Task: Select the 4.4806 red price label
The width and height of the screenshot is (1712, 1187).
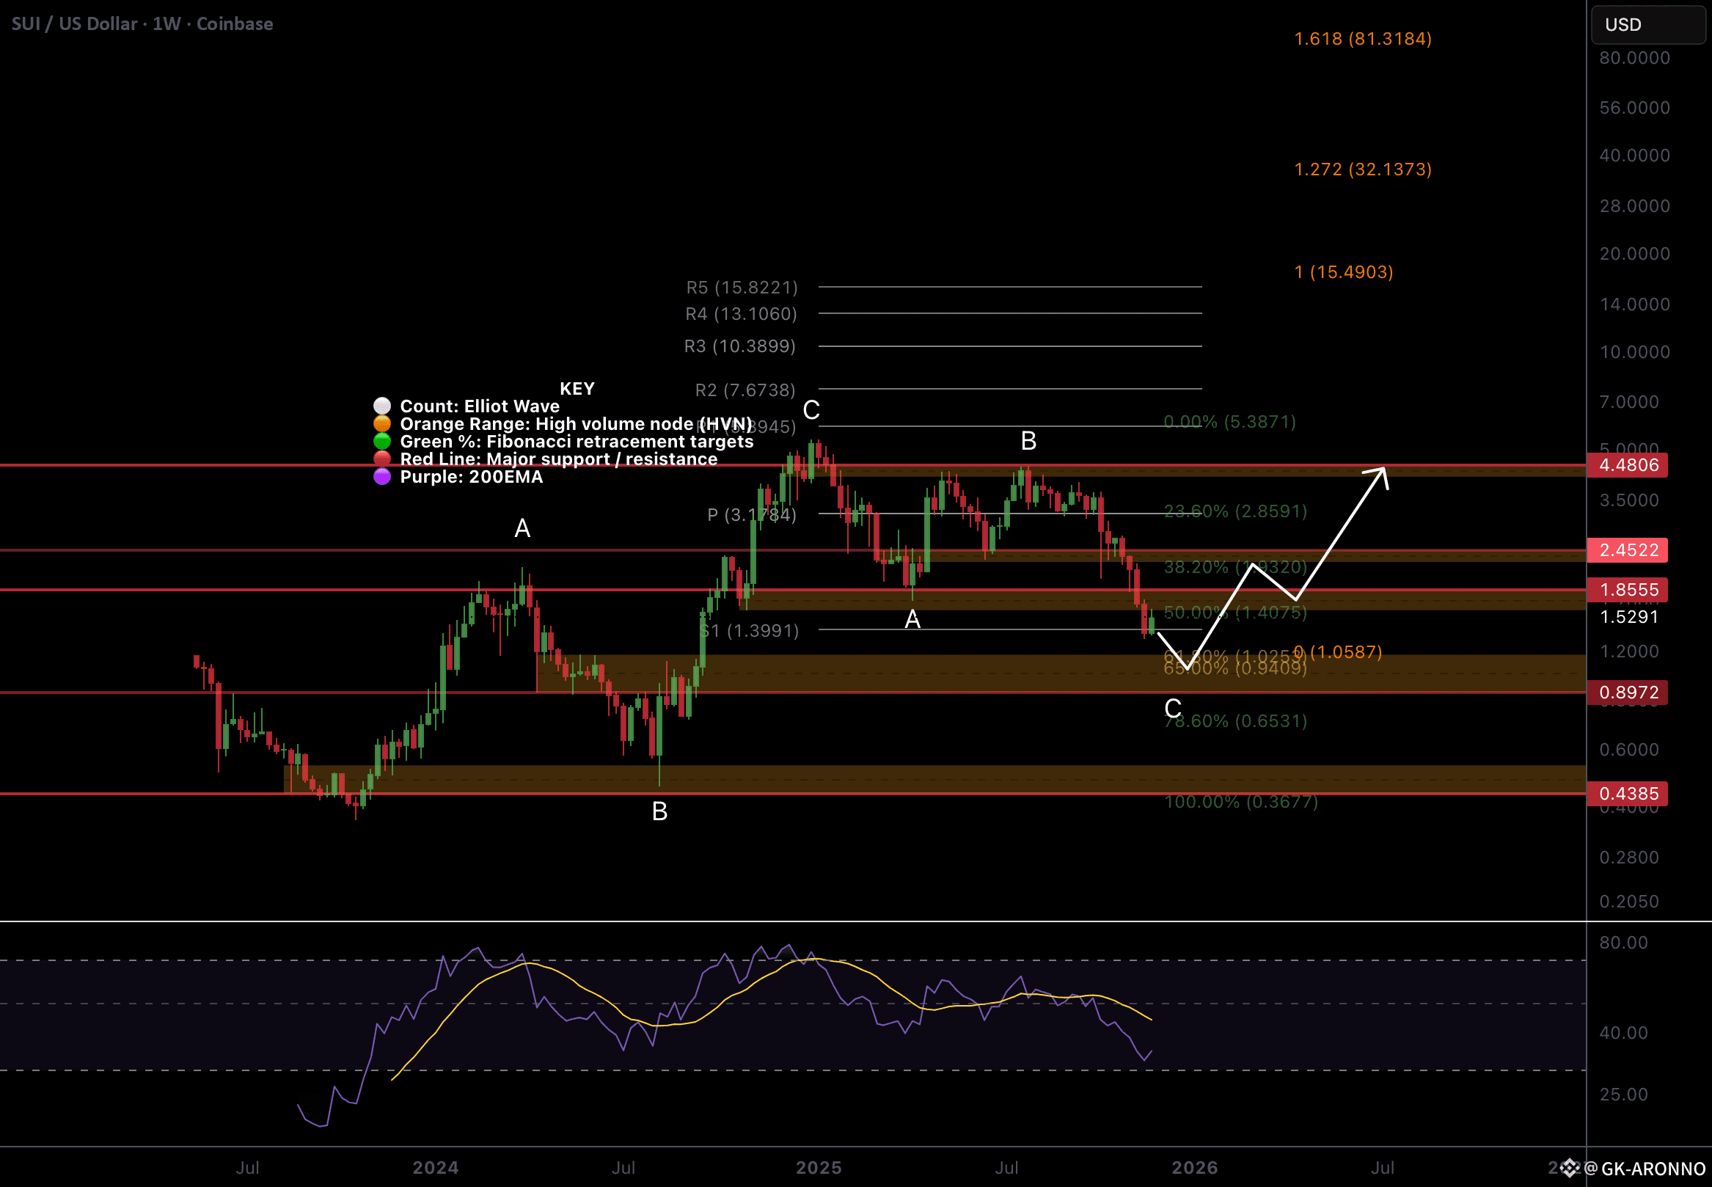Action: tap(1627, 466)
